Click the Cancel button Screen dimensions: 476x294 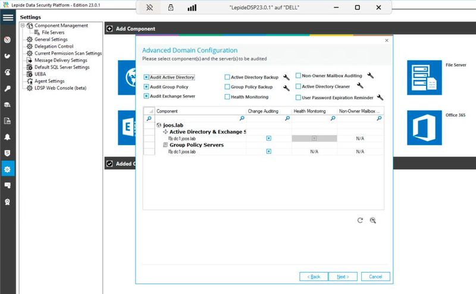375,277
